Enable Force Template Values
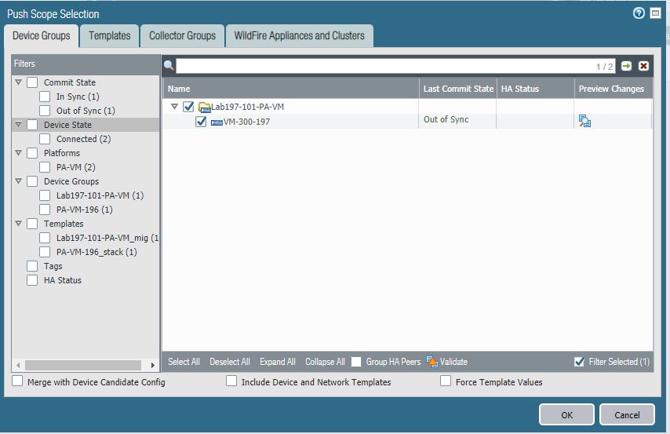The height and width of the screenshot is (434, 670). coord(446,381)
